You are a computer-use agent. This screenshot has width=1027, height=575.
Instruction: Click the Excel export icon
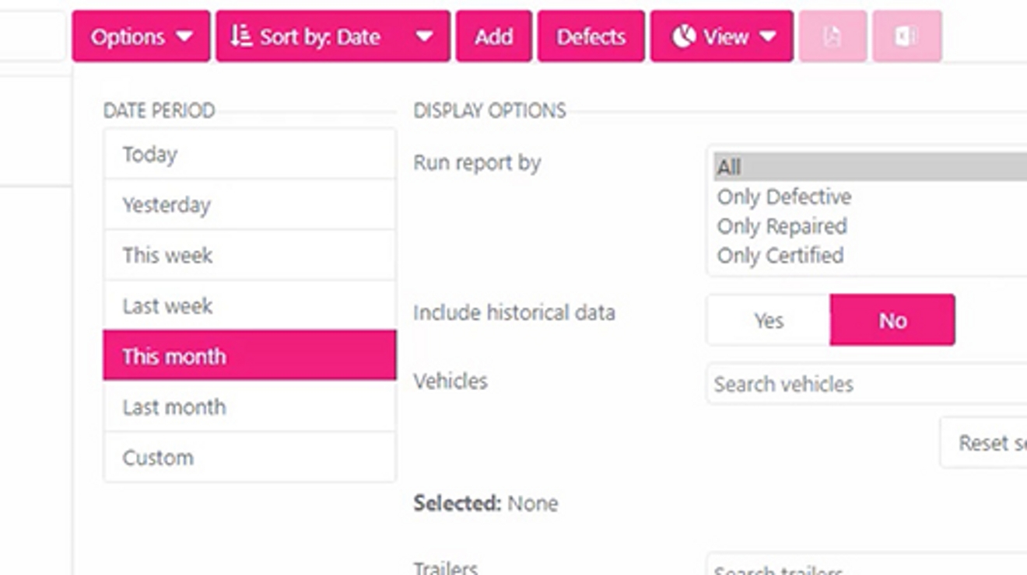(908, 36)
